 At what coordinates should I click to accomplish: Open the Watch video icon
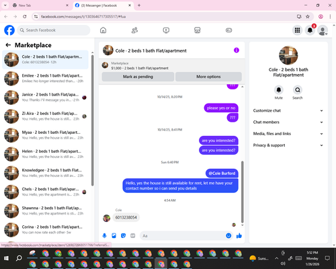point(166,30)
